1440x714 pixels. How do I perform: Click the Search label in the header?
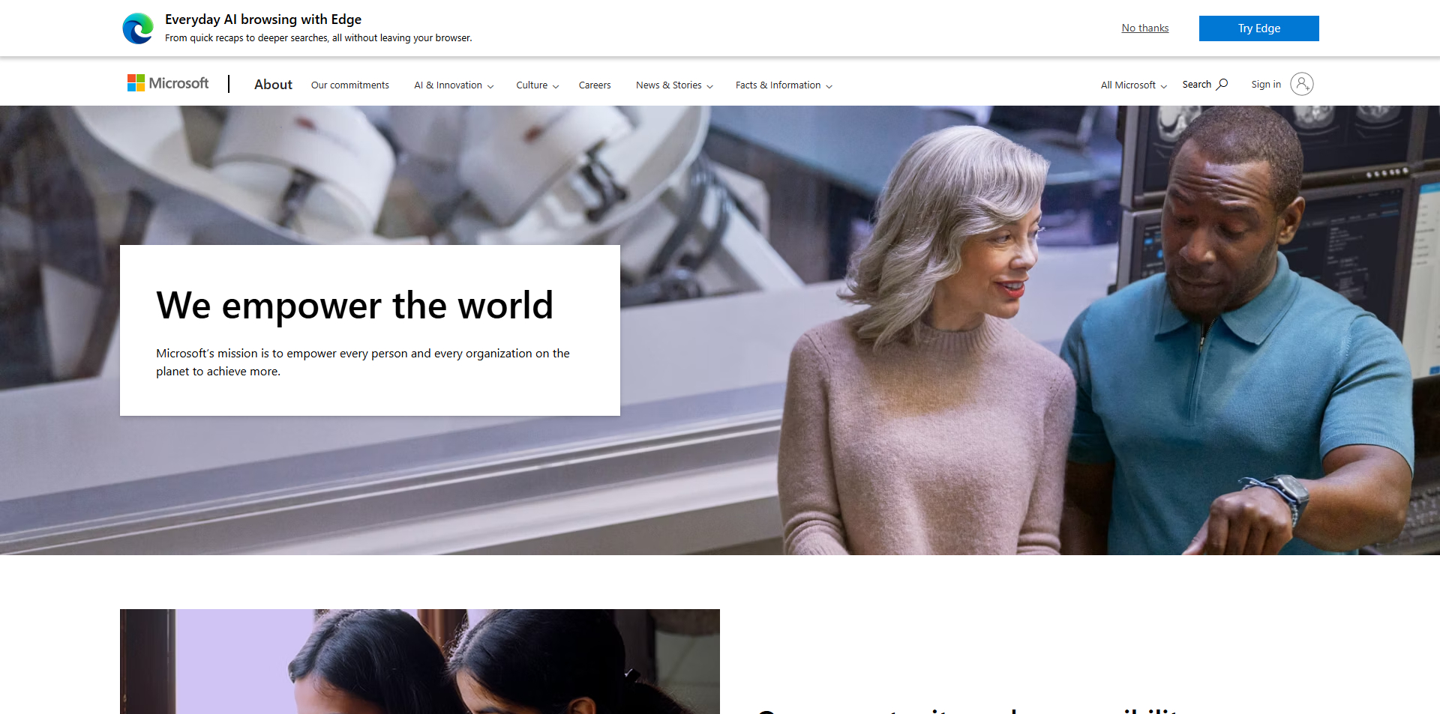(x=1197, y=84)
